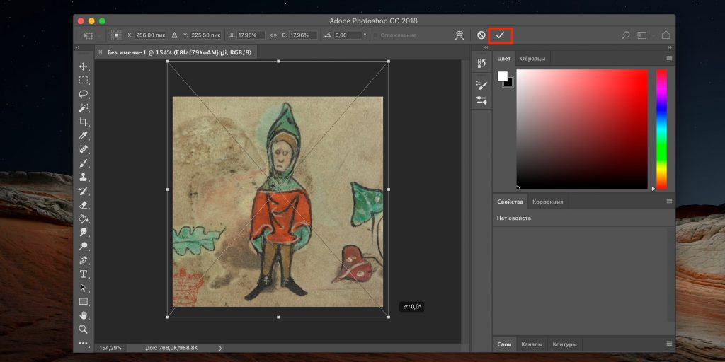This screenshot has width=725, height=362.
Task: Toggle the link between width and height
Action: tap(273, 35)
